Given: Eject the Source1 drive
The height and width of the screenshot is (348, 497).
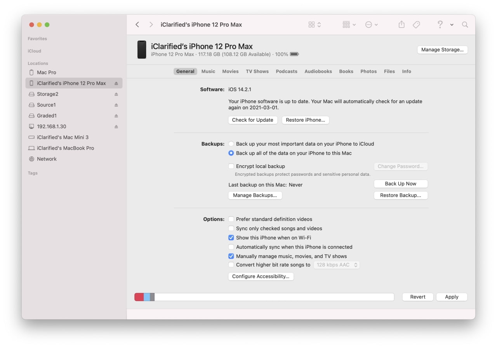Looking at the screenshot, I should point(116,105).
